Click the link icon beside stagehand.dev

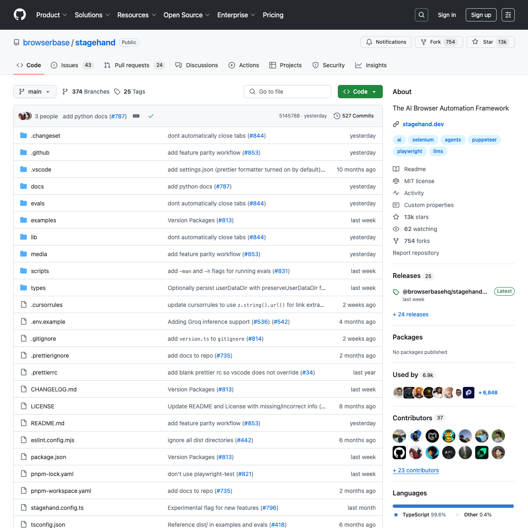point(396,124)
